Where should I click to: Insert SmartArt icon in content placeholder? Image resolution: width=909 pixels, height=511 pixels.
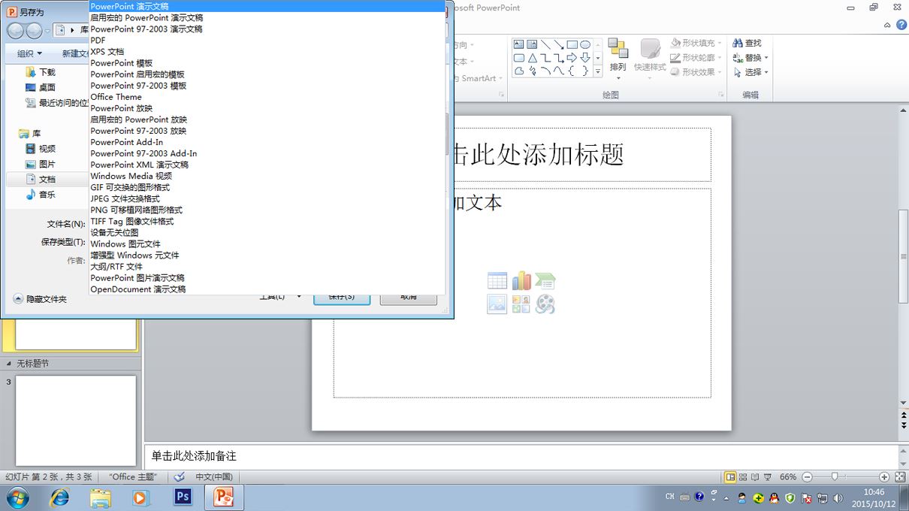click(545, 281)
